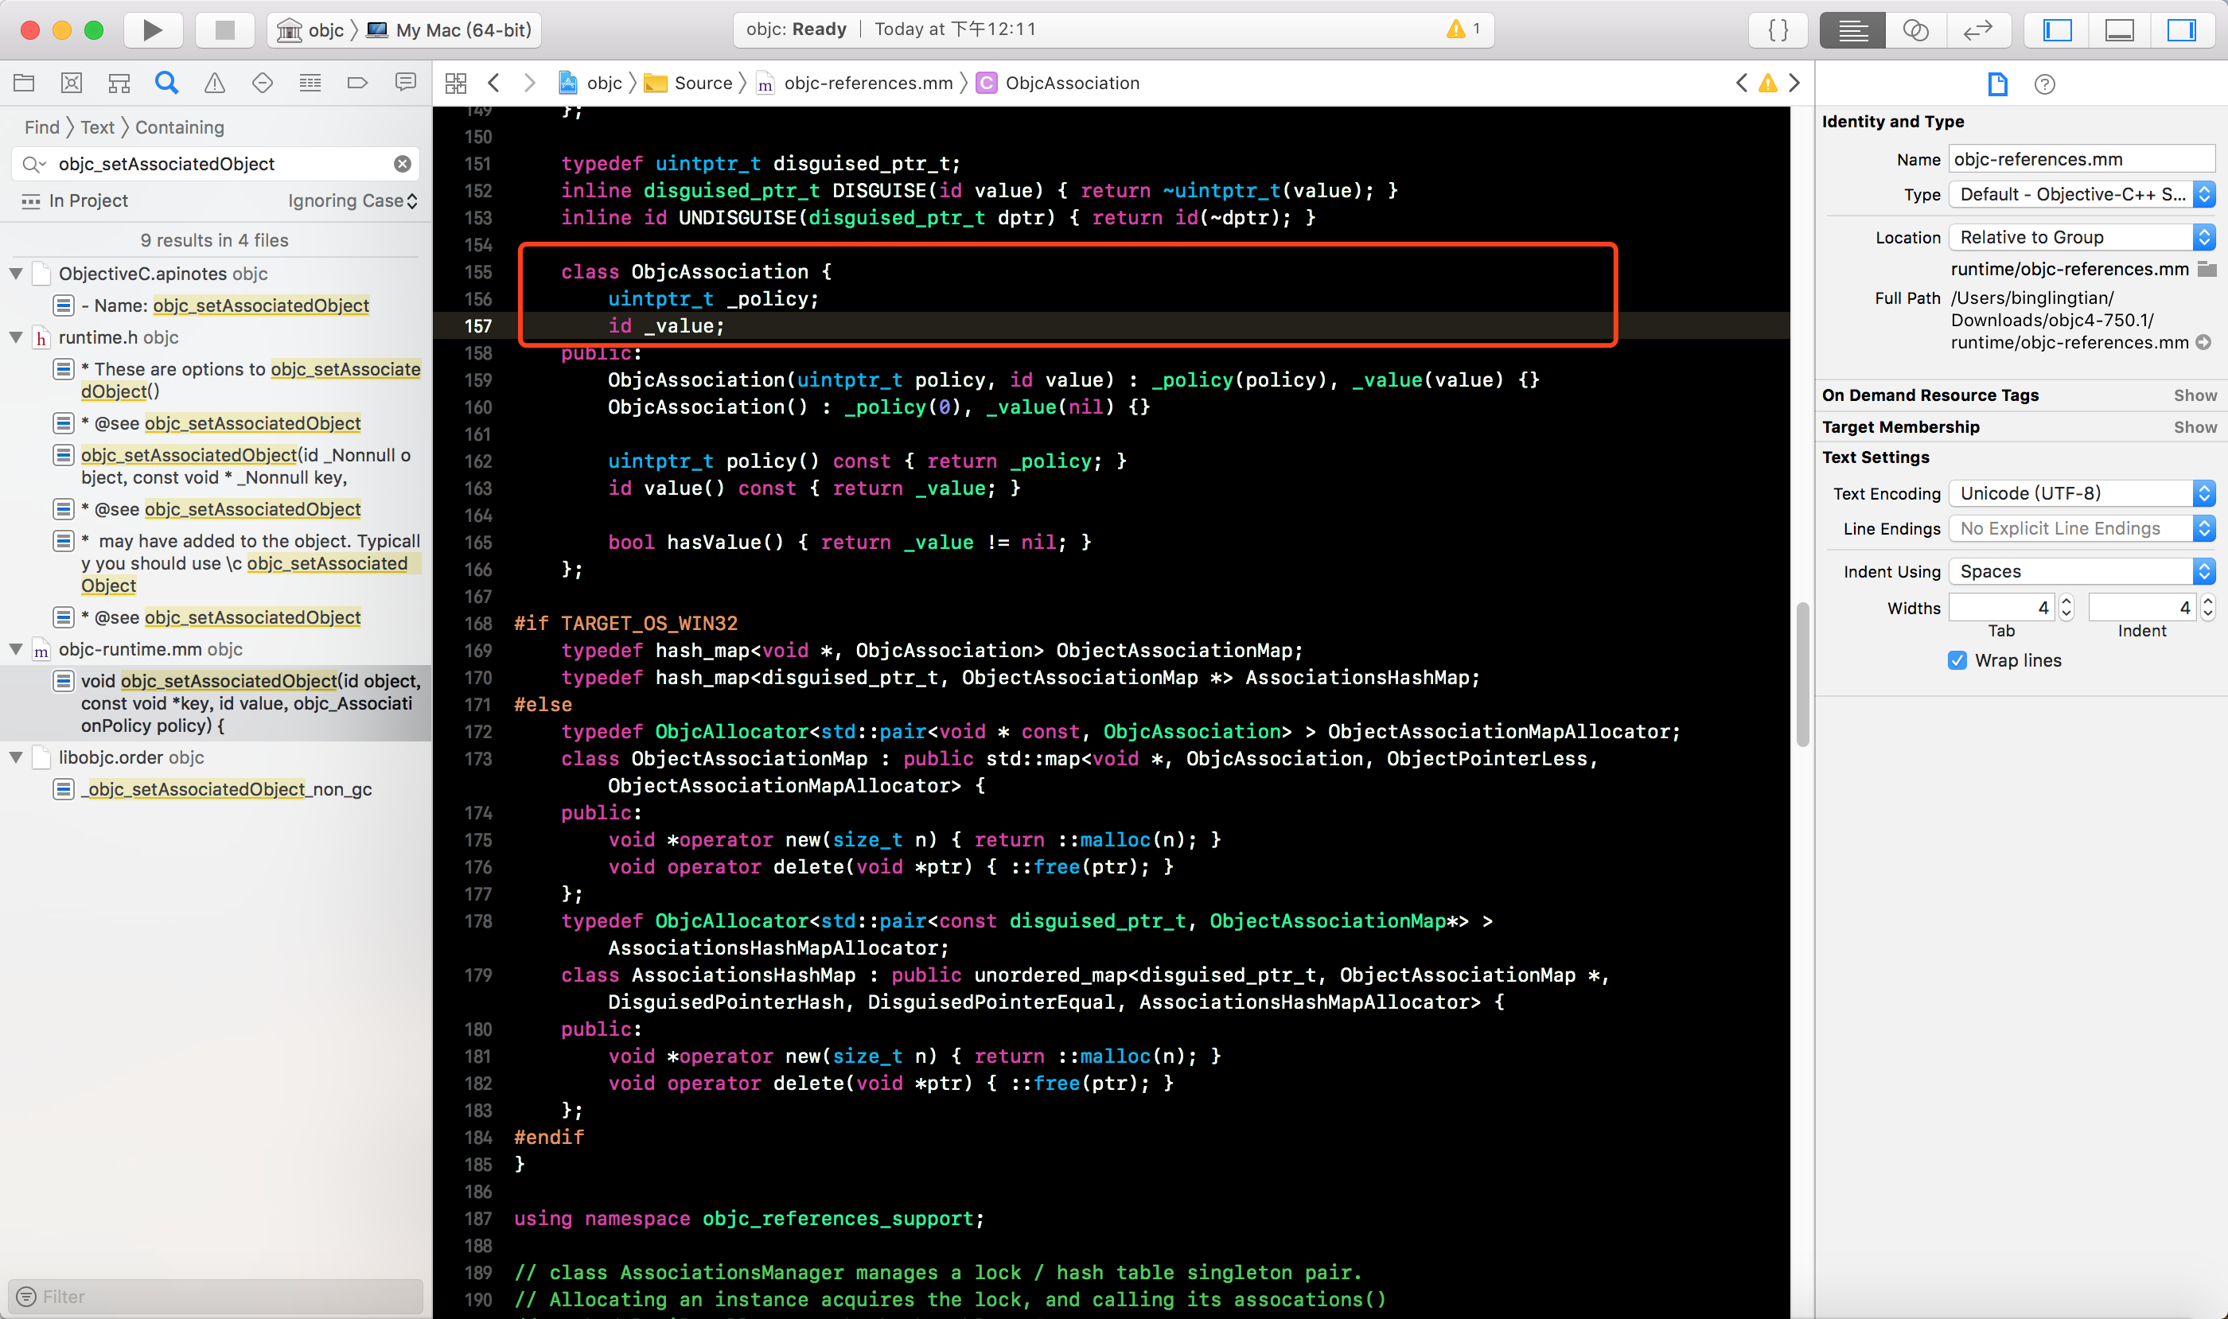Show On Demand Resource Tags

pyautogui.click(x=2195, y=395)
